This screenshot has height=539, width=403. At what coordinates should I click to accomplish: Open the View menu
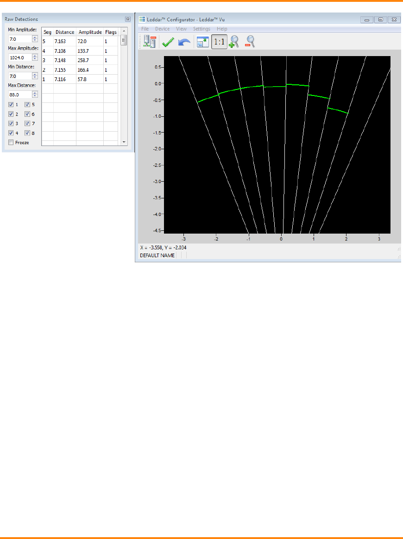182,29
